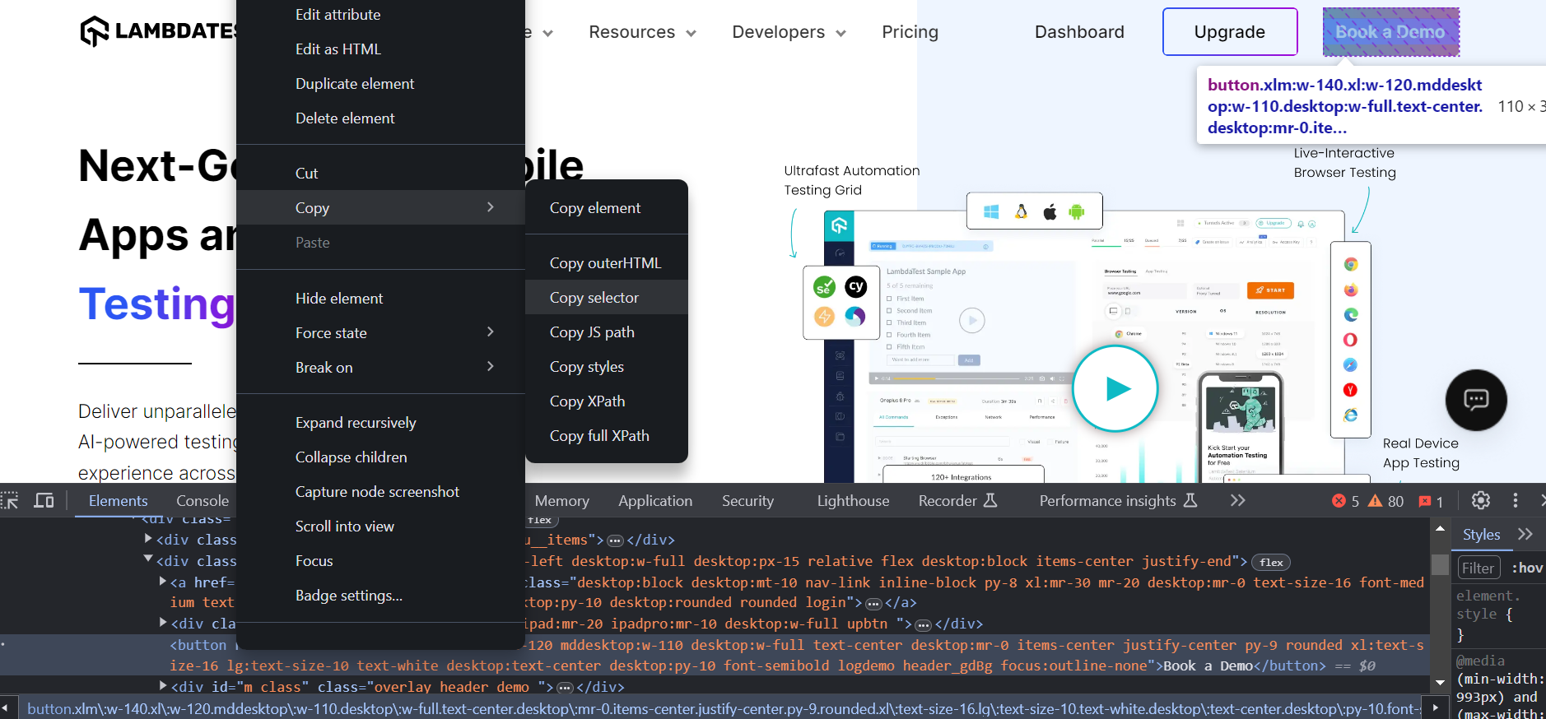Open the chat widget bubble
The width and height of the screenshot is (1546, 719).
click(1476, 400)
